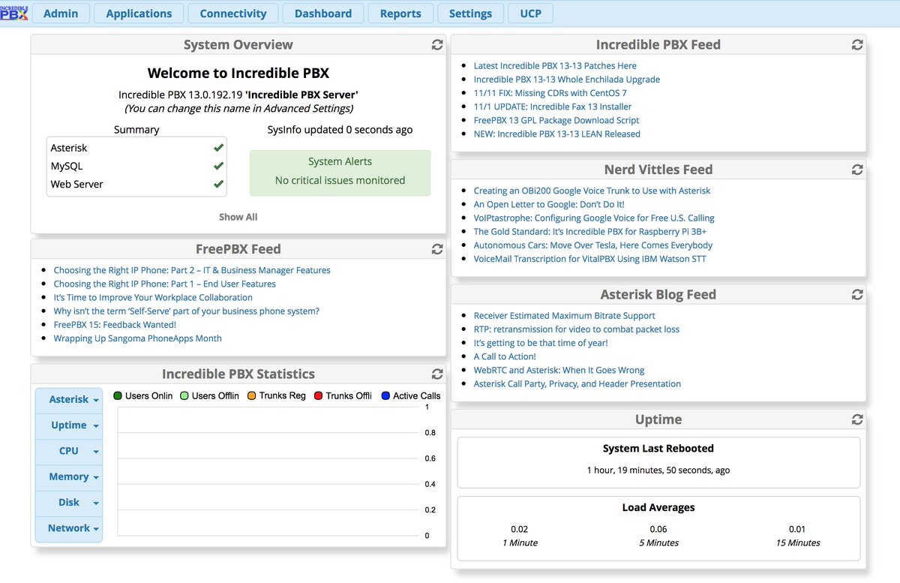Open the Memory statistics dropdown
The image size is (900, 583).
[x=69, y=476]
